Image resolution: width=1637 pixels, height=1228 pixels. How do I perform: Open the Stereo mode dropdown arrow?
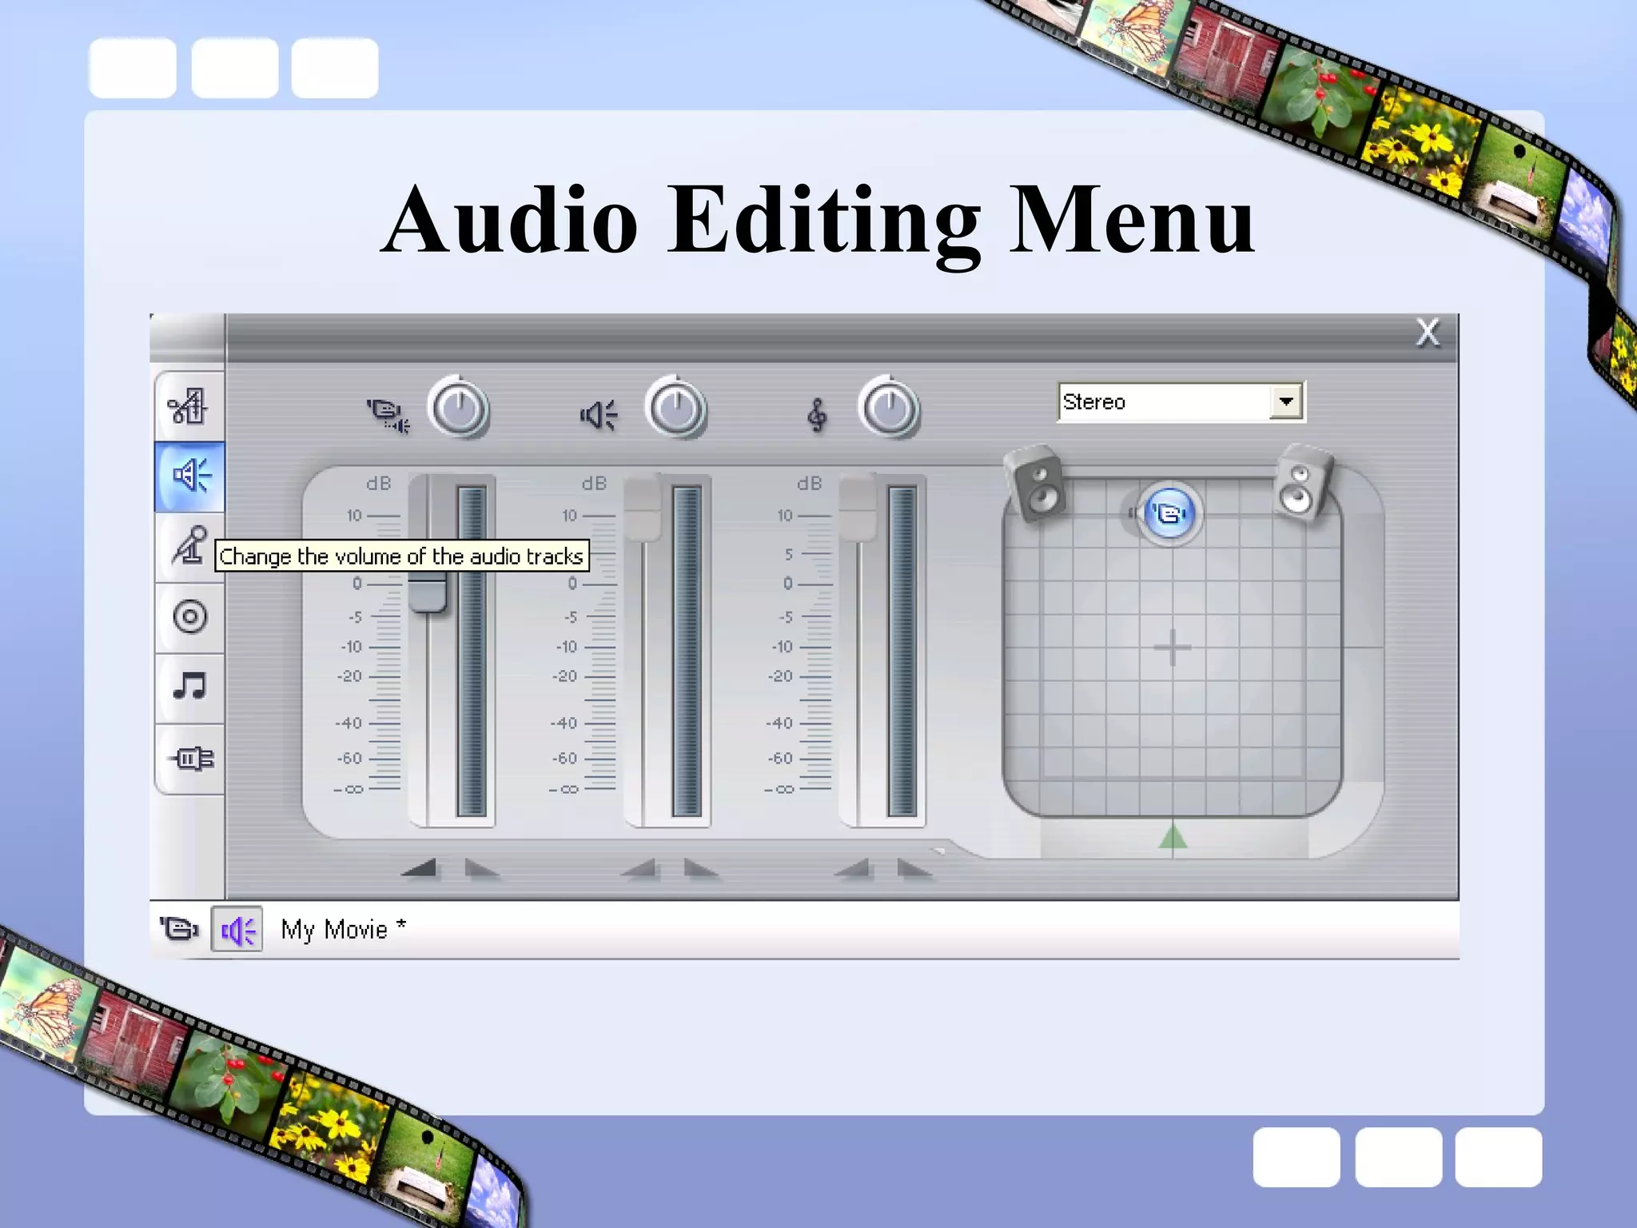pyautogui.click(x=1285, y=401)
